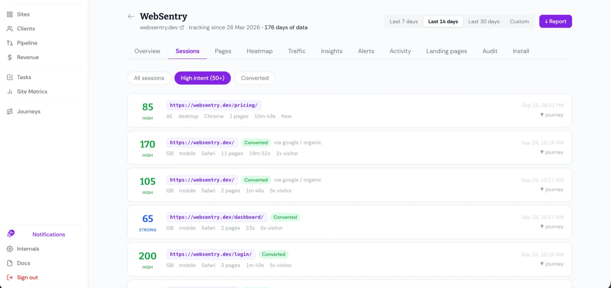Image resolution: width=611 pixels, height=288 pixels.
Task: Click the Internals gear icon
Action: click(x=10, y=249)
